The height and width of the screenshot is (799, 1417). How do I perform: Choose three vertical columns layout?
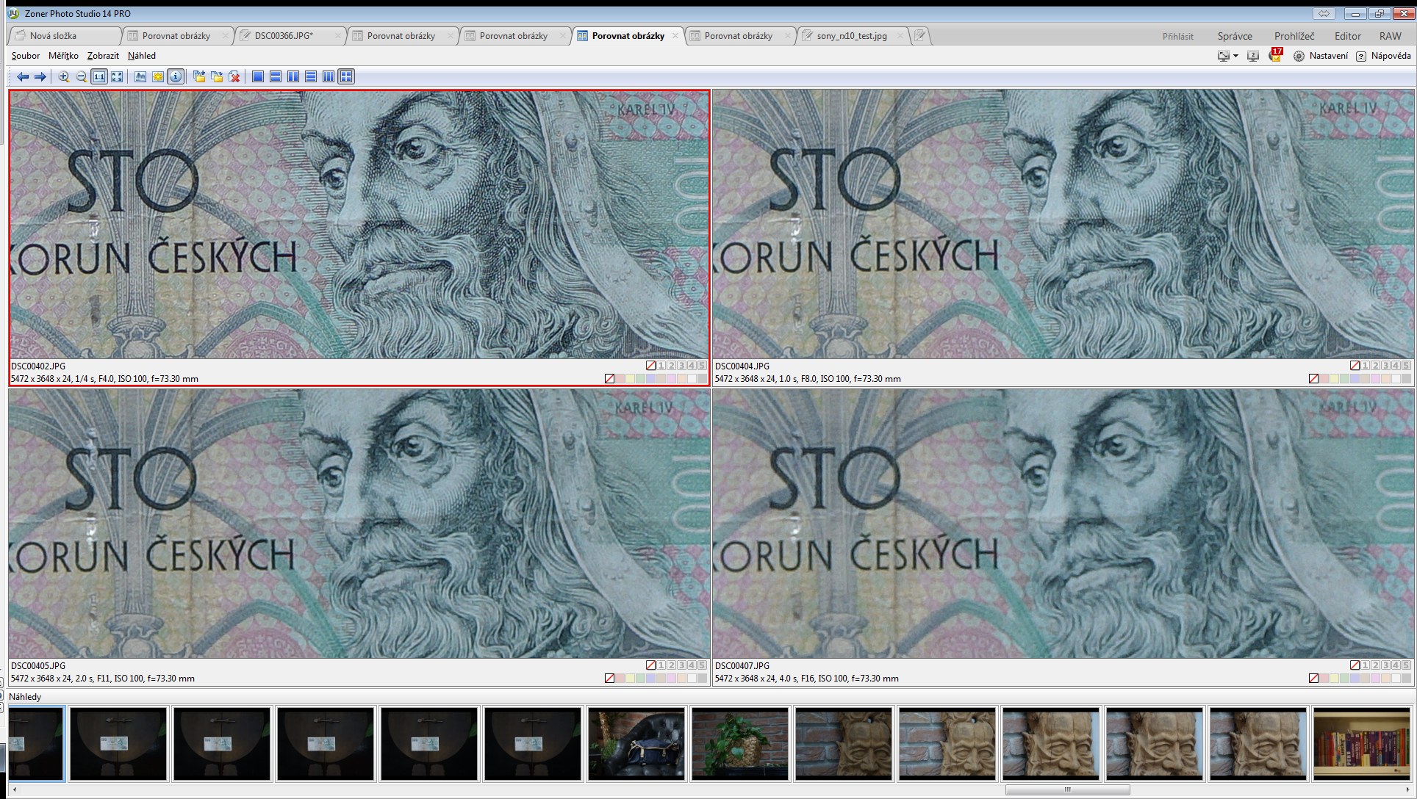point(329,76)
